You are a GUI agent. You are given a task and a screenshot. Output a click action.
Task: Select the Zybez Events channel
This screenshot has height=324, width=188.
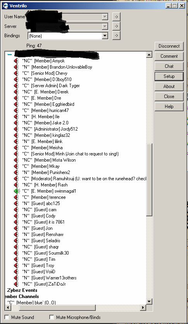pos(22,290)
